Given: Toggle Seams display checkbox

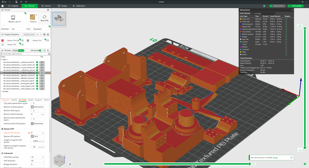Looking at the screenshot, I should [x=286, y=54].
